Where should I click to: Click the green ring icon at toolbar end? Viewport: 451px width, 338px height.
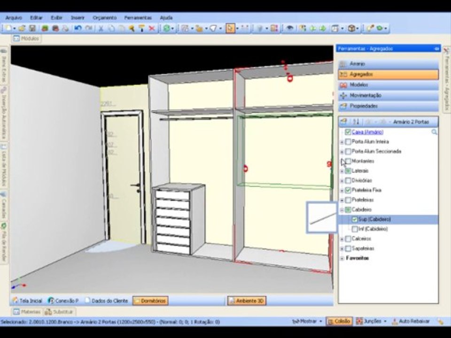click(x=380, y=28)
